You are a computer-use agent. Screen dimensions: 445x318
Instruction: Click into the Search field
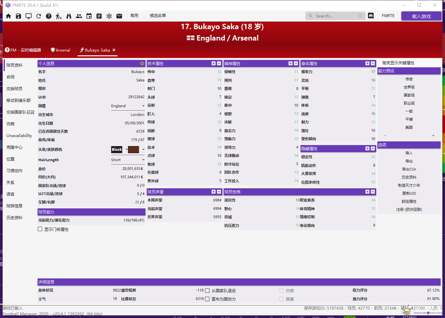pos(336,16)
